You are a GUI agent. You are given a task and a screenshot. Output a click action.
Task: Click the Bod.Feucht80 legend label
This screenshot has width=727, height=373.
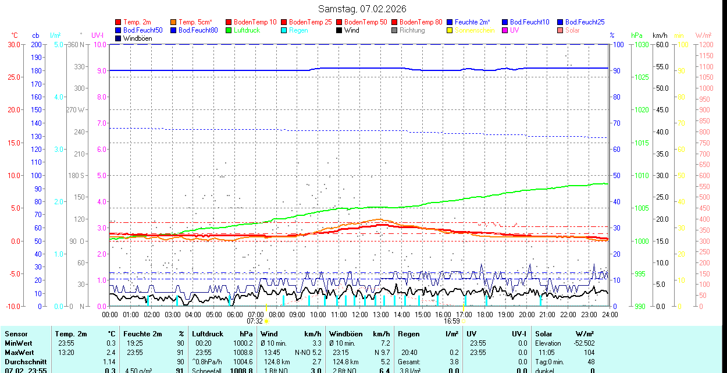click(198, 30)
